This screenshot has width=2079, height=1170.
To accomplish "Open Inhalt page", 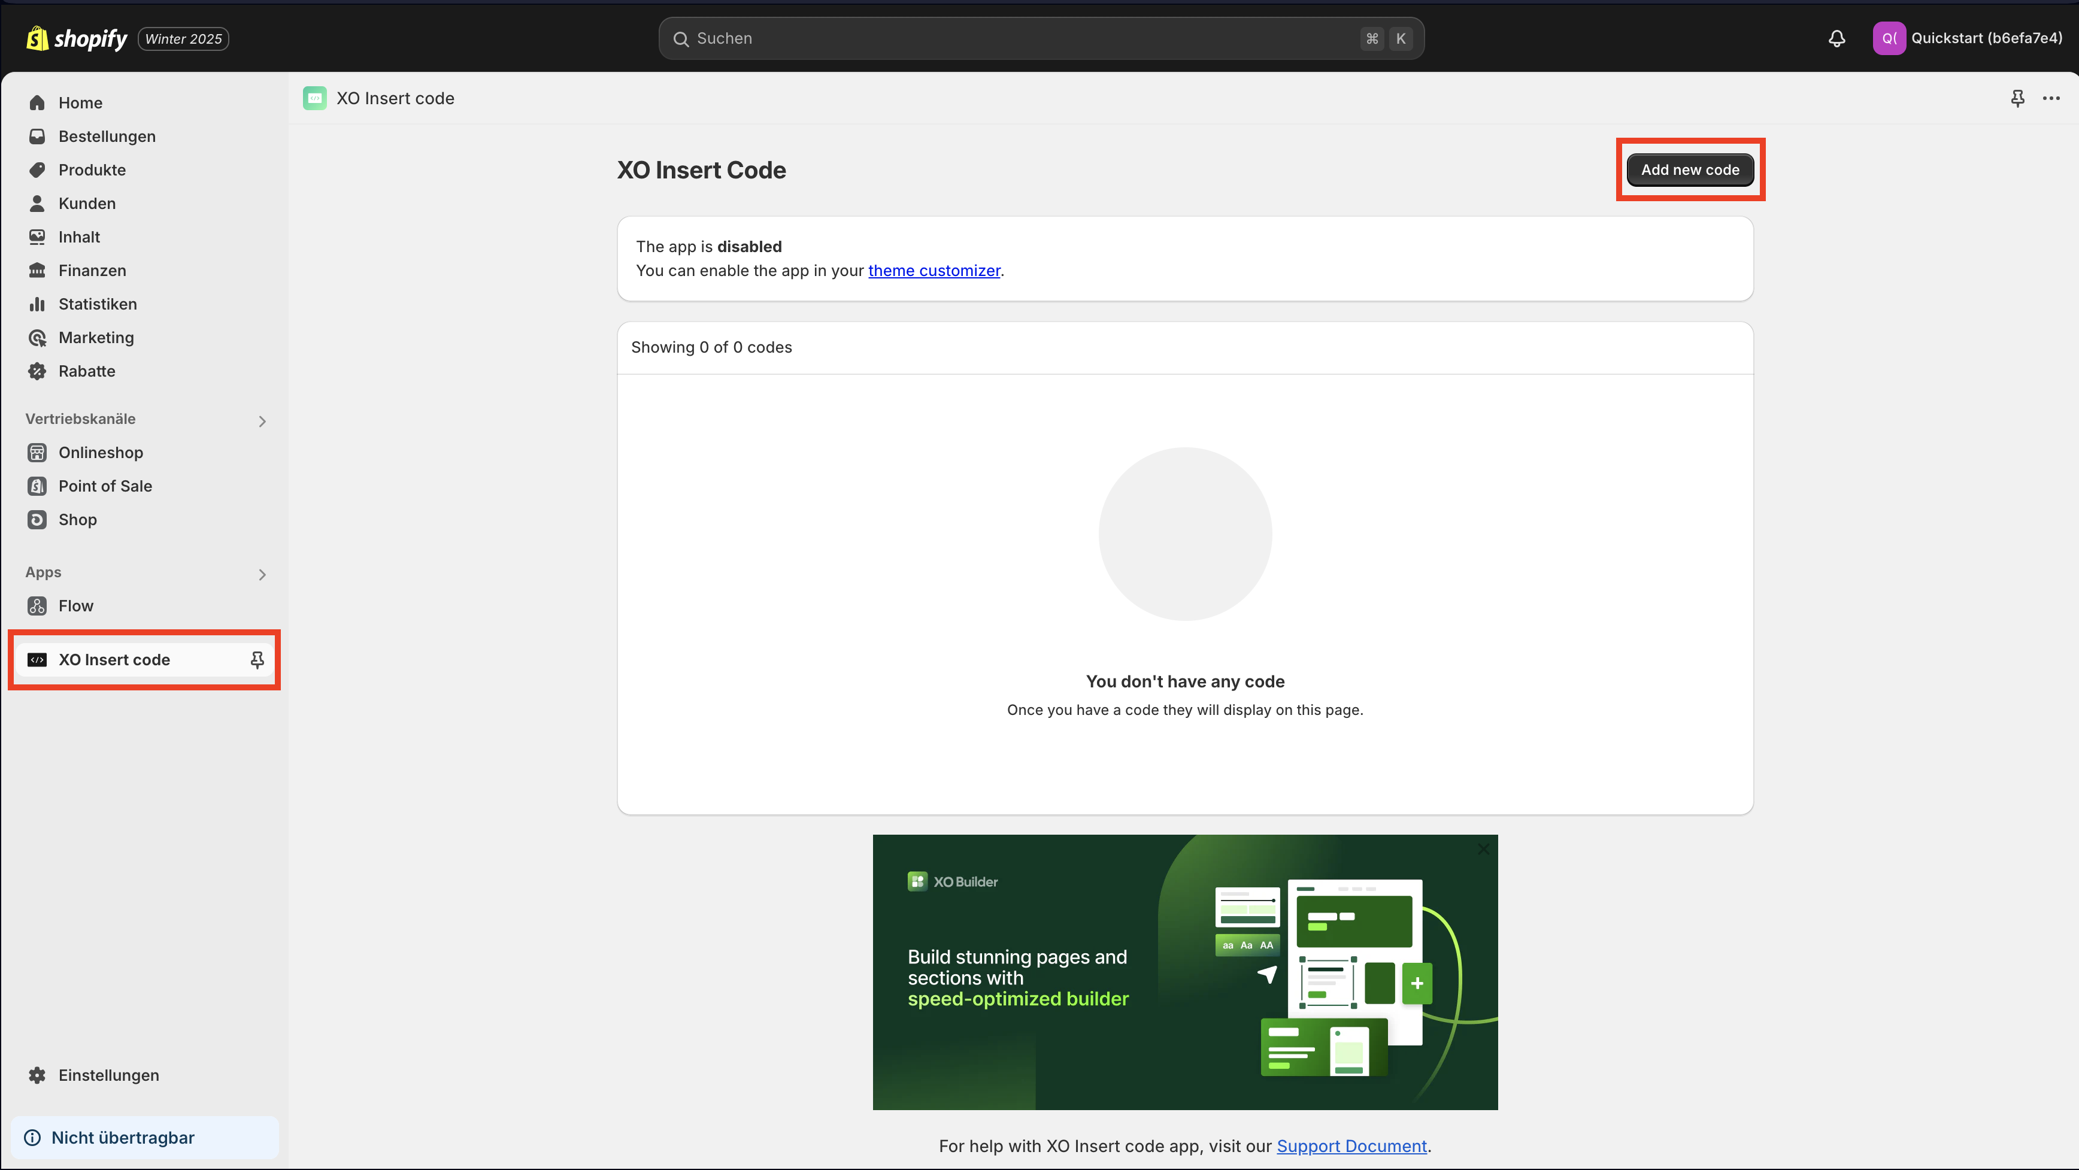I will coord(144,237).
